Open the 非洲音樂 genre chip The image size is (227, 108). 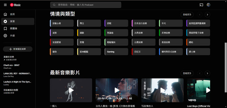171,33
